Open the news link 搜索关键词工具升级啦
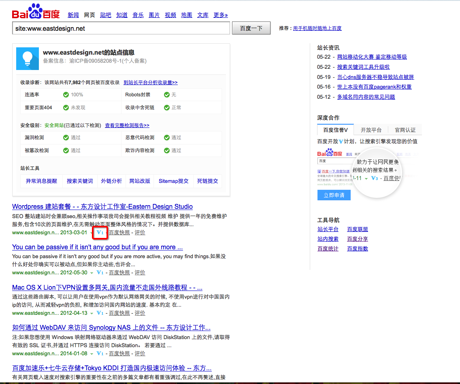The image size is (460, 384). 364,67
